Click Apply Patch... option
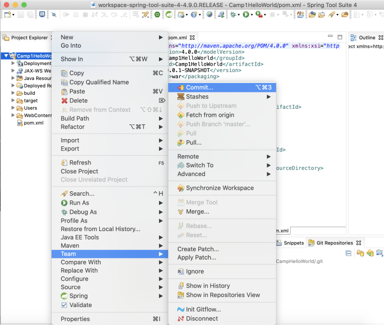The width and height of the screenshot is (384, 325). point(222,257)
